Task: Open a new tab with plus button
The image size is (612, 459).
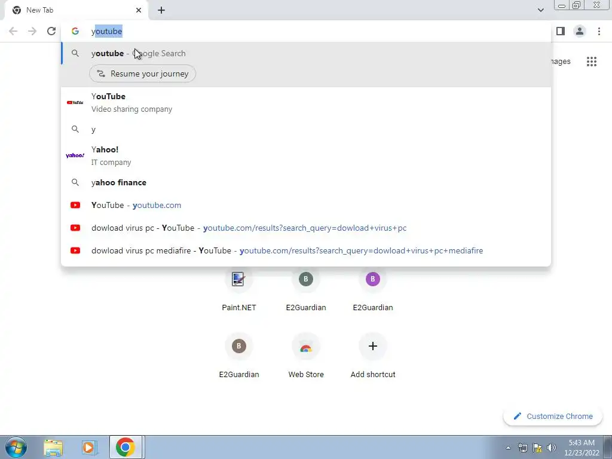Action: (161, 10)
